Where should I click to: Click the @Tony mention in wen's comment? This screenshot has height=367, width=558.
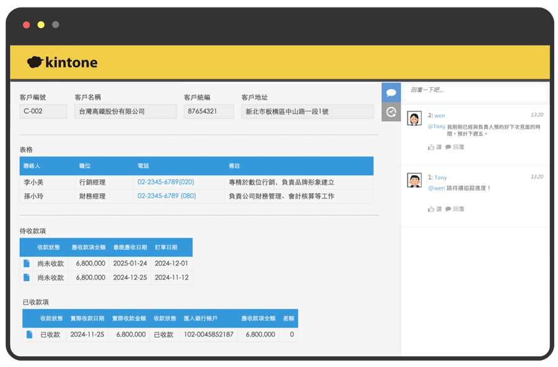pyautogui.click(x=436, y=126)
